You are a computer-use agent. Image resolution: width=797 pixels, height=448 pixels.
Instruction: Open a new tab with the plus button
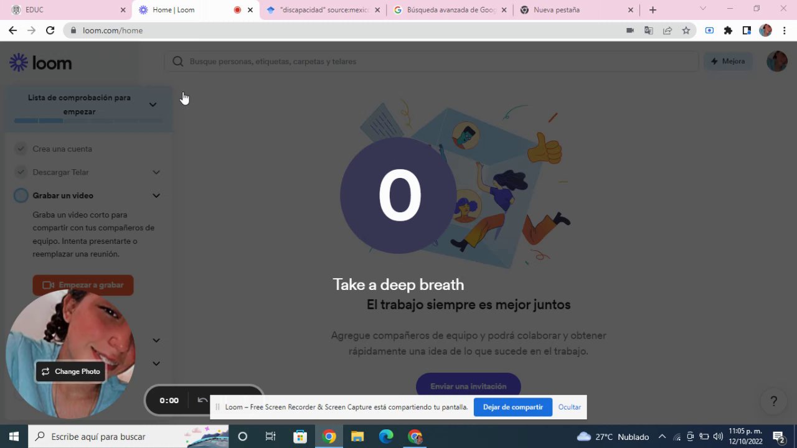(x=653, y=10)
